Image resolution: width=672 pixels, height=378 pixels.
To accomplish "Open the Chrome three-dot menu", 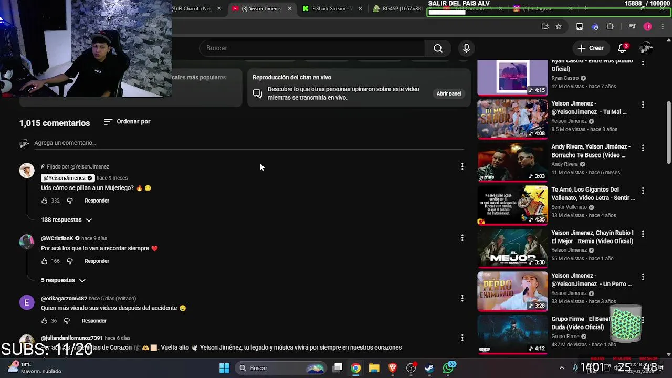I will point(663,27).
